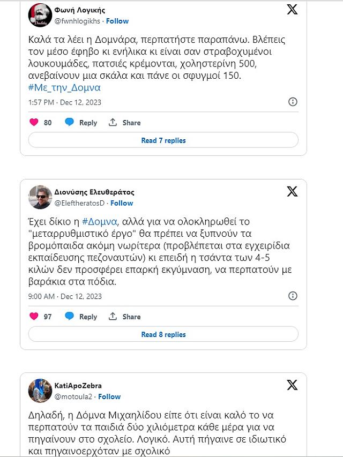
Task: Like the Φωνή Λογικής tweet with 80 likes
Action: pos(34,122)
